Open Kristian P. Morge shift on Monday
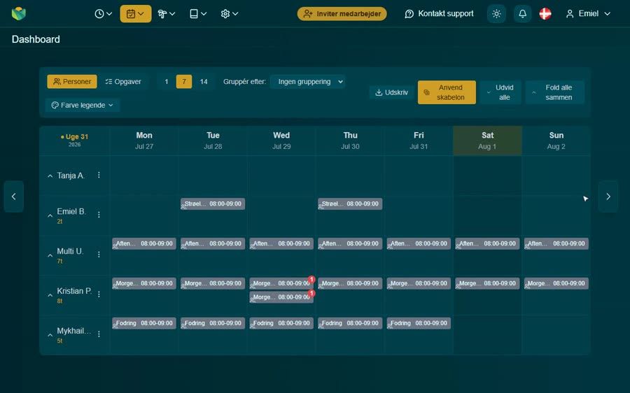This screenshot has width=630, height=393. click(x=143, y=283)
